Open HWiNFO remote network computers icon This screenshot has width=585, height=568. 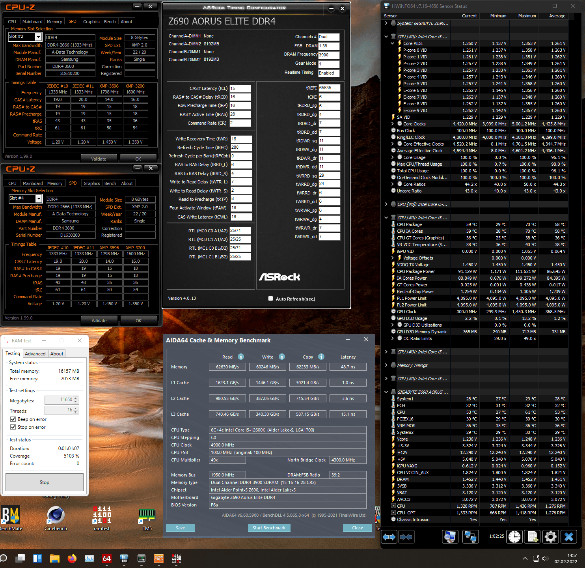point(470,537)
